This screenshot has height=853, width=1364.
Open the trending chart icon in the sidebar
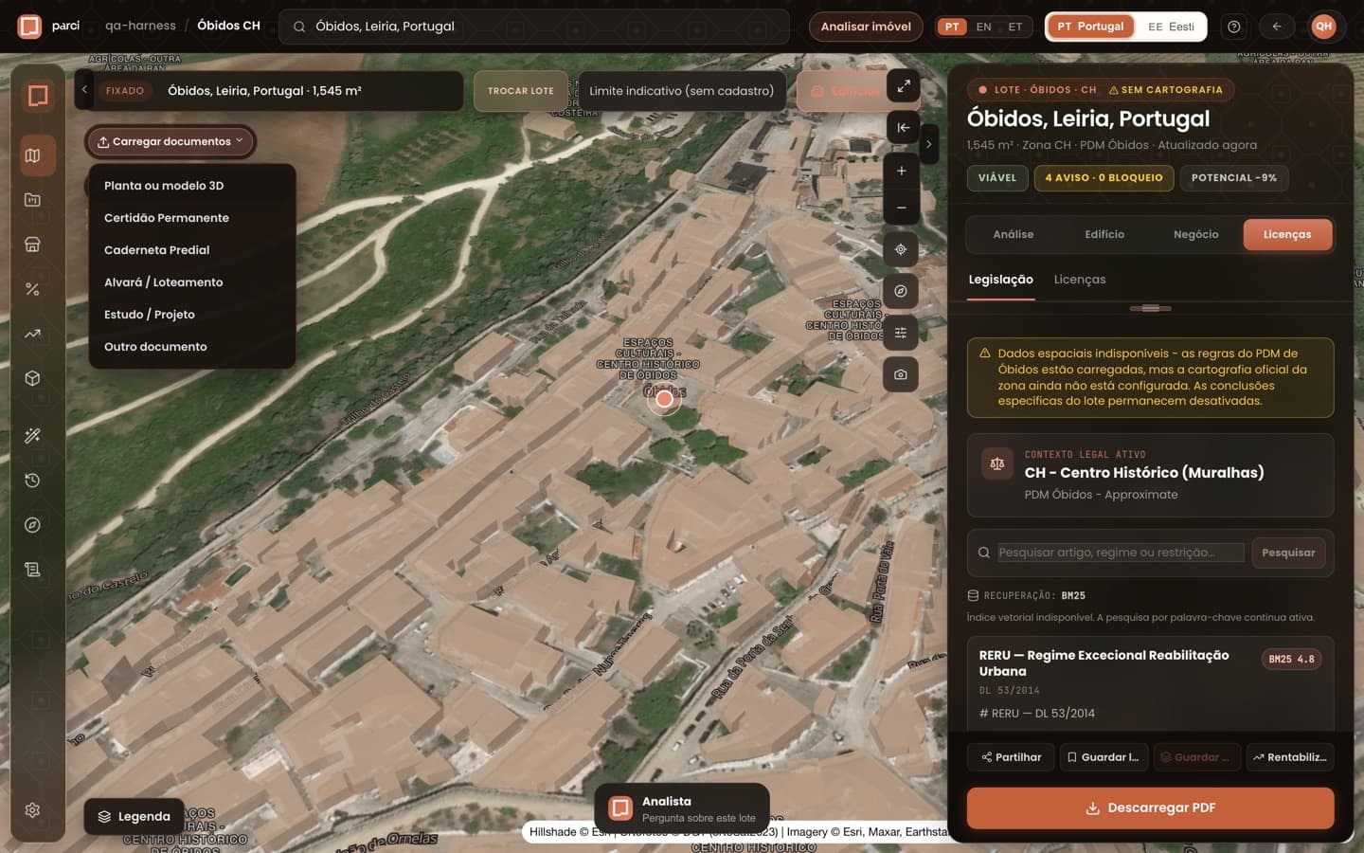(33, 334)
